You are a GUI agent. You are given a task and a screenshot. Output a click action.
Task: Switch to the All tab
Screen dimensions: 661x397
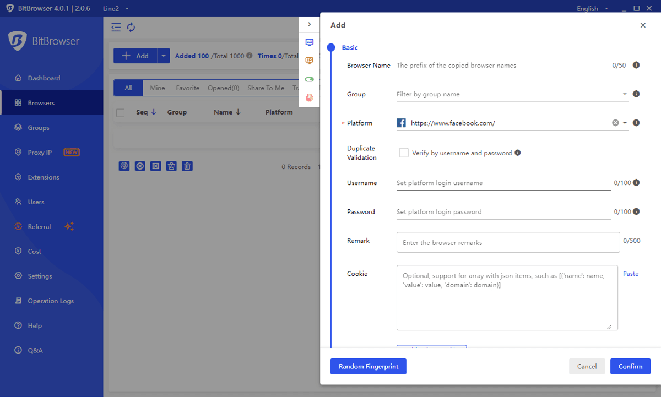point(128,88)
